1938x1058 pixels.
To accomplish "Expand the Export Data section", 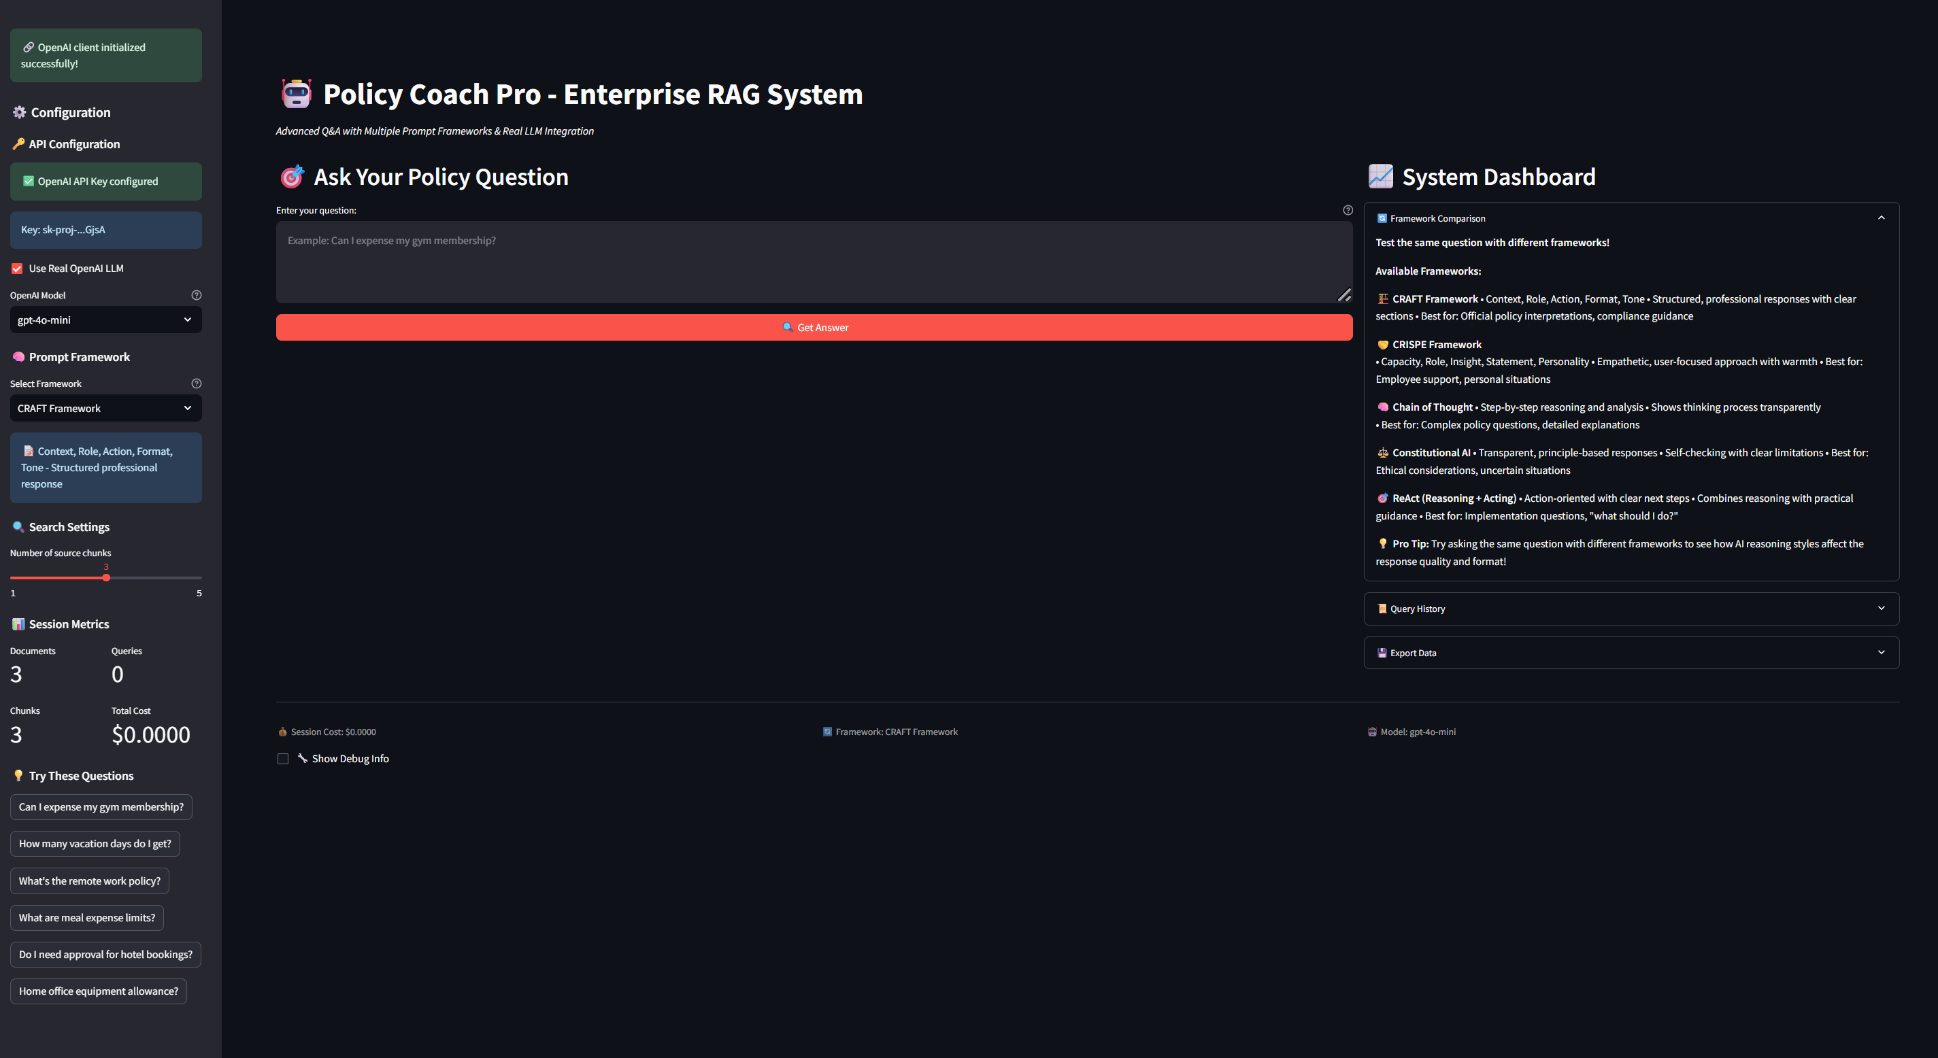I will click(x=1631, y=653).
